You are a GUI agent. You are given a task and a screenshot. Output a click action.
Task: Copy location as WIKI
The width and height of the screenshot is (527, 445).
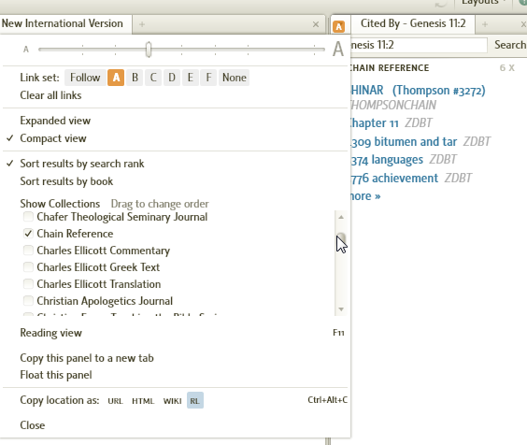173,401
